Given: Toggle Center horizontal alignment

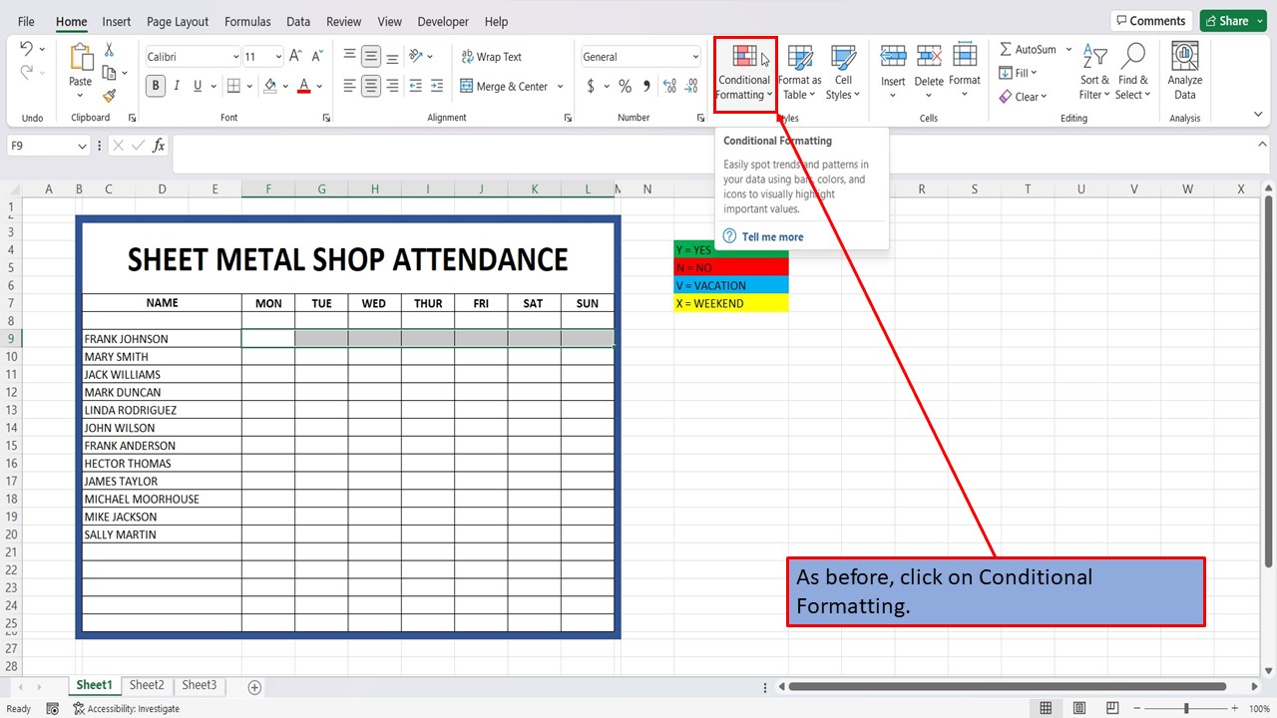Looking at the screenshot, I should click(371, 87).
